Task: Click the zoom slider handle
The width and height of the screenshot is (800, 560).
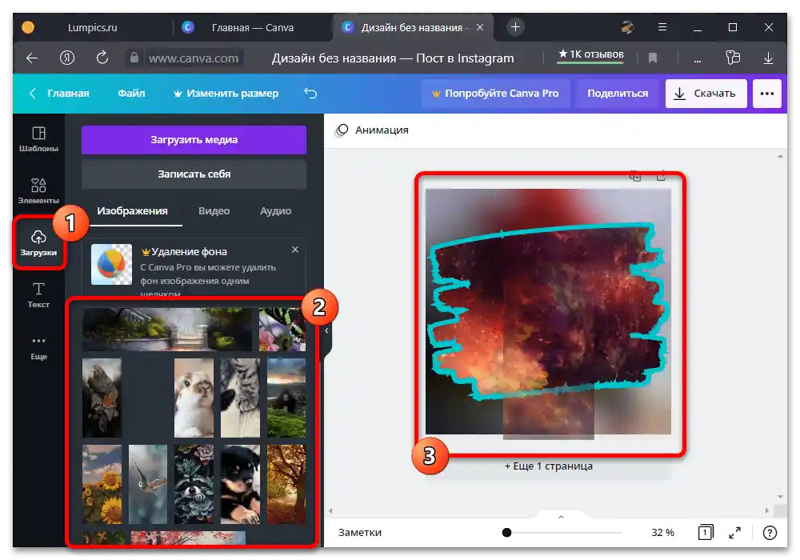Action: coord(506,533)
